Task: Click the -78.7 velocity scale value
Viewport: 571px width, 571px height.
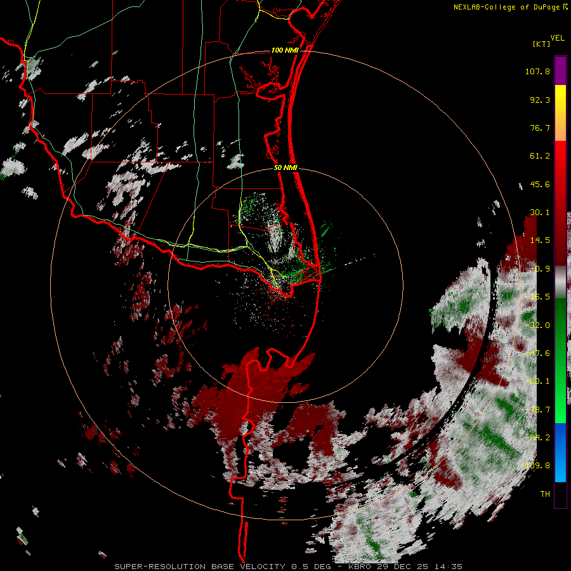Action: coord(537,410)
